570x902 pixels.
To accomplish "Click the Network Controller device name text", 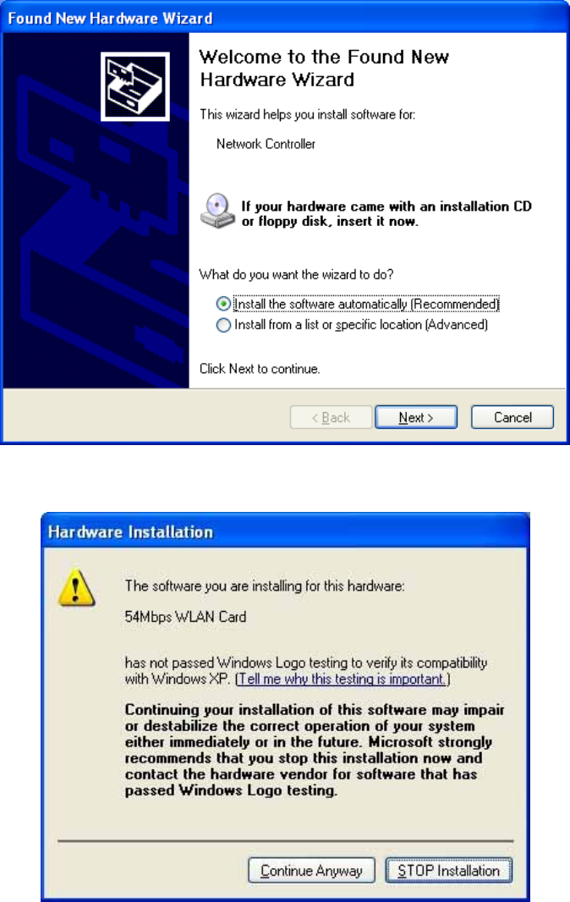I will click(x=266, y=144).
